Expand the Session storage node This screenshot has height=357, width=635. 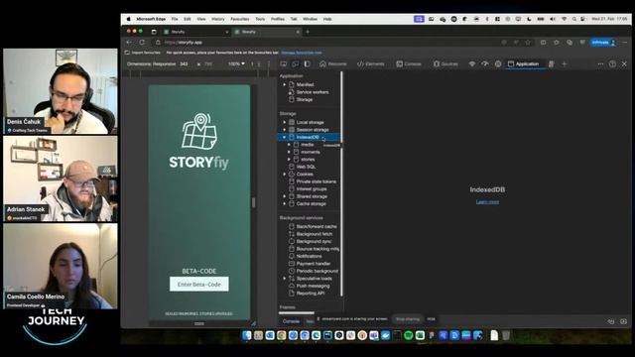(285, 130)
